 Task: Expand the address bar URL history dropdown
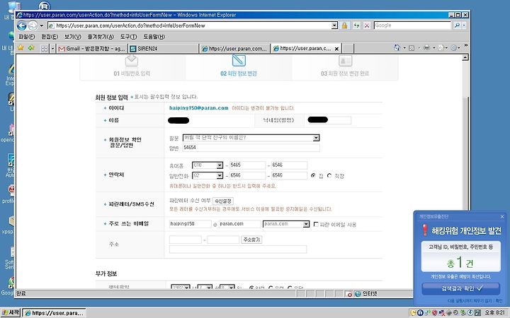click(334, 25)
